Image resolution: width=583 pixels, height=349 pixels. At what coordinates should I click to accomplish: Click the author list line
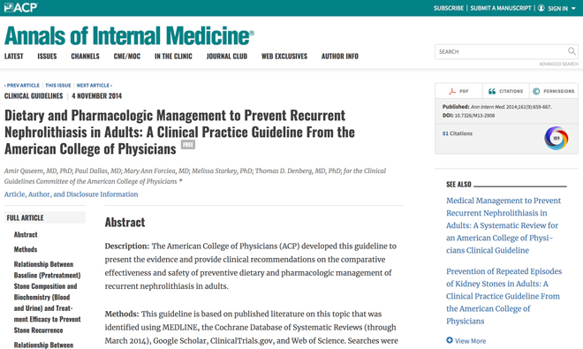point(195,176)
